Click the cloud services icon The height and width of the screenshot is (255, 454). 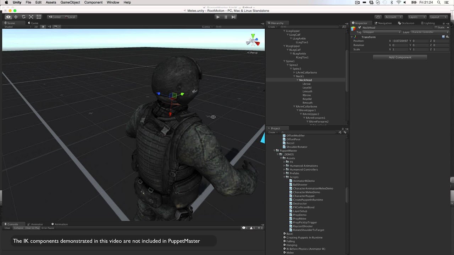pos(378,17)
